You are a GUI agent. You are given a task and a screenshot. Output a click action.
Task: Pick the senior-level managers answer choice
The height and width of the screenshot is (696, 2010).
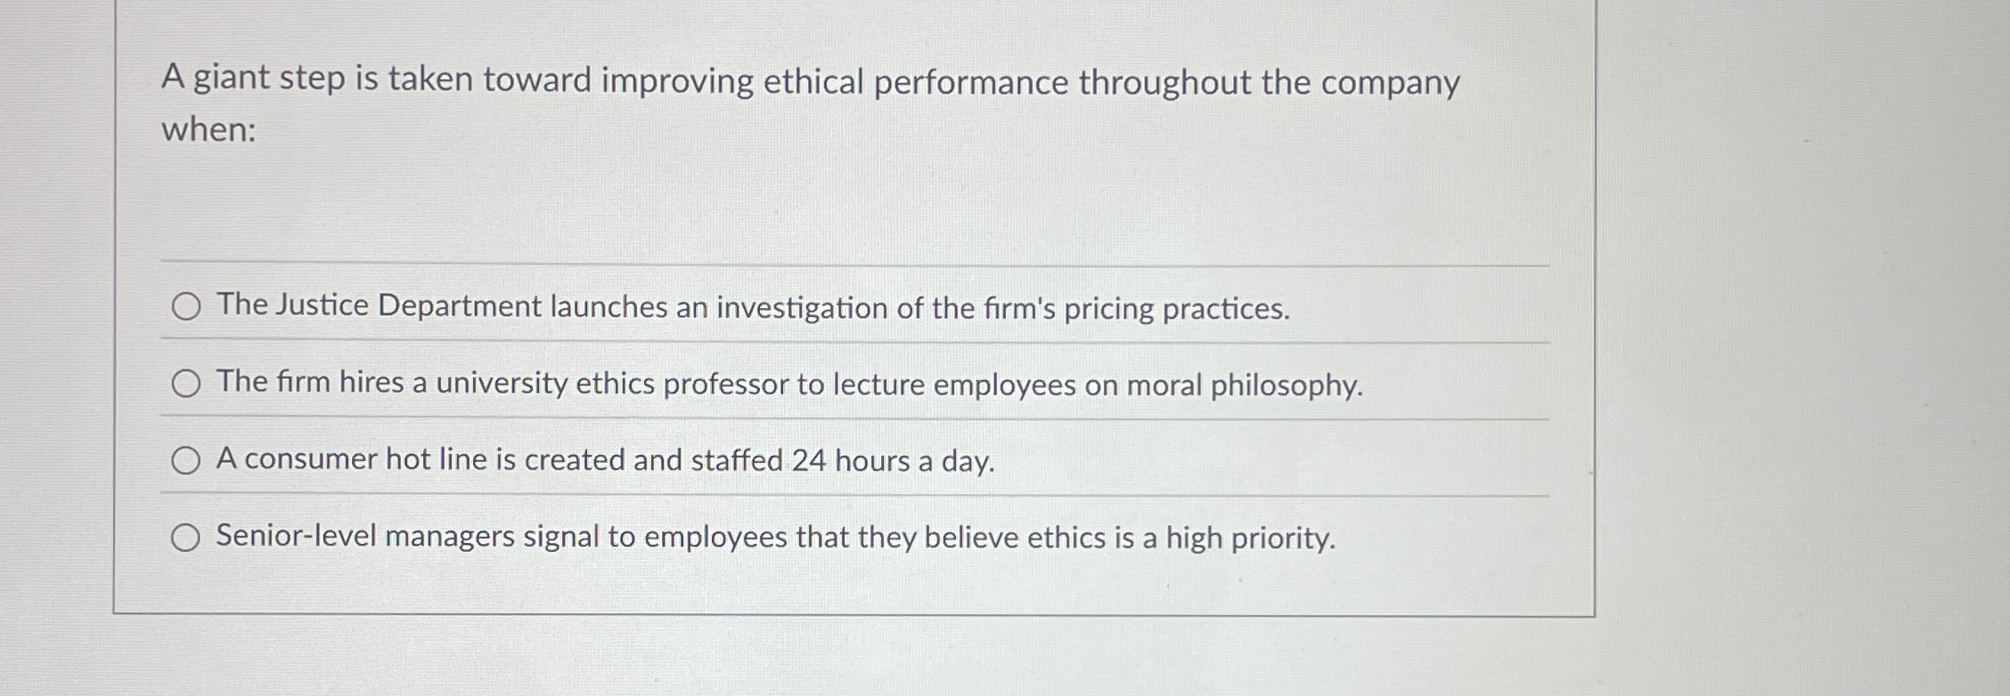tap(775, 537)
